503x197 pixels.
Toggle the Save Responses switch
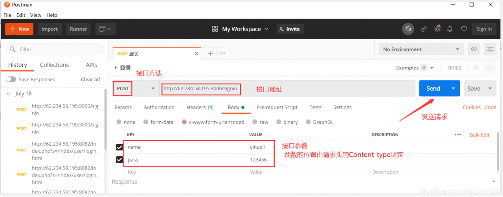pyautogui.click(x=11, y=79)
